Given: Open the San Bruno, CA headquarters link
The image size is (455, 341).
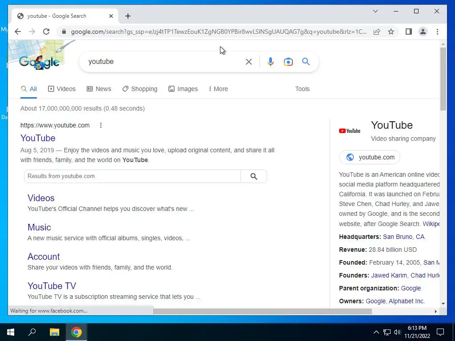Looking at the screenshot, I should pos(403,237).
